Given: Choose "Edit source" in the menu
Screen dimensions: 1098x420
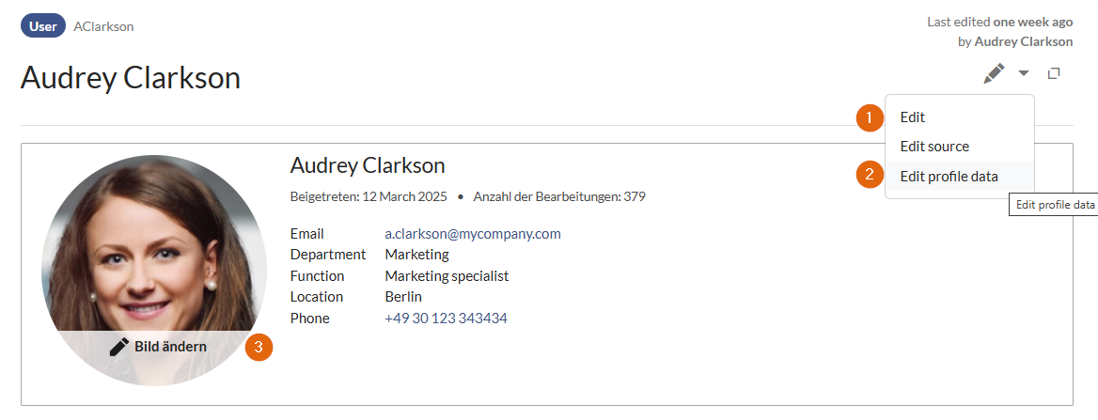Looking at the screenshot, I should (x=934, y=147).
